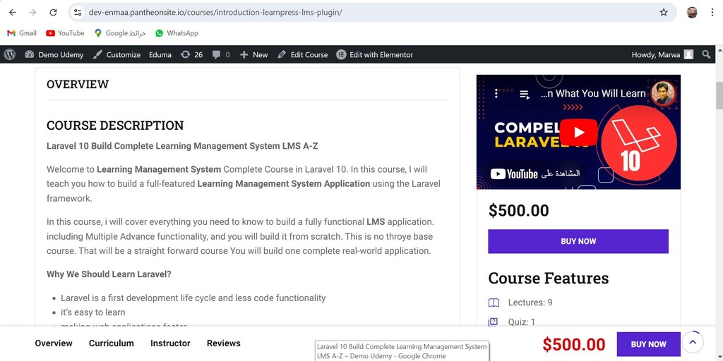Click the 'it's easy to learn' bullet
This screenshot has width=723, height=361.
pos(93,312)
